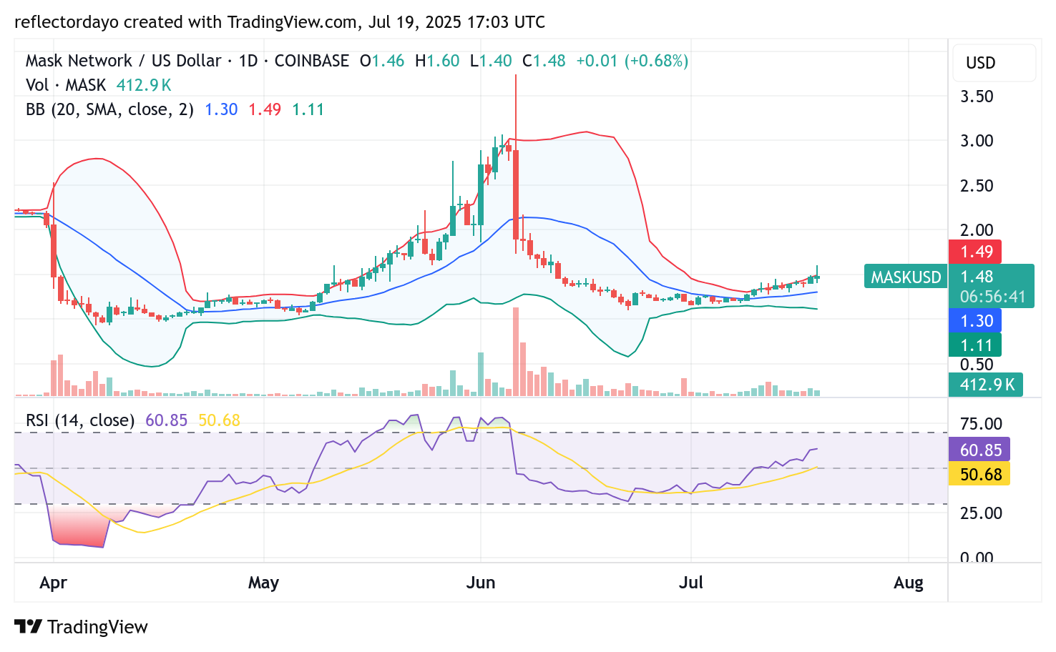1056x652 pixels.
Task: Click the yellow 50.68 RSI axis label
Action: coord(979,474)
